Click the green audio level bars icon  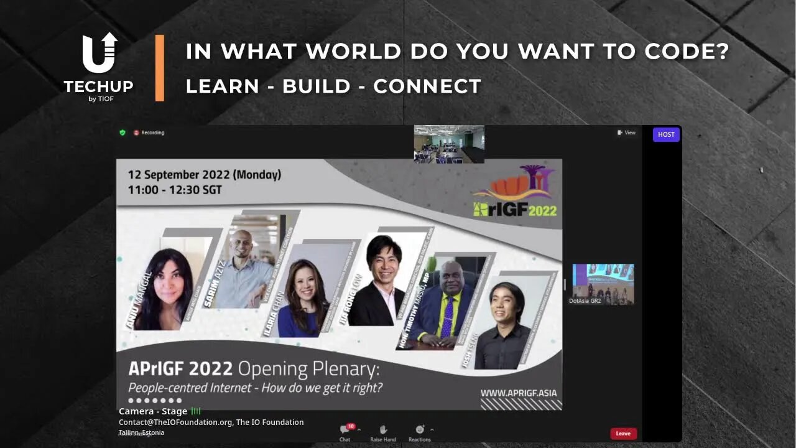(196, 411)
